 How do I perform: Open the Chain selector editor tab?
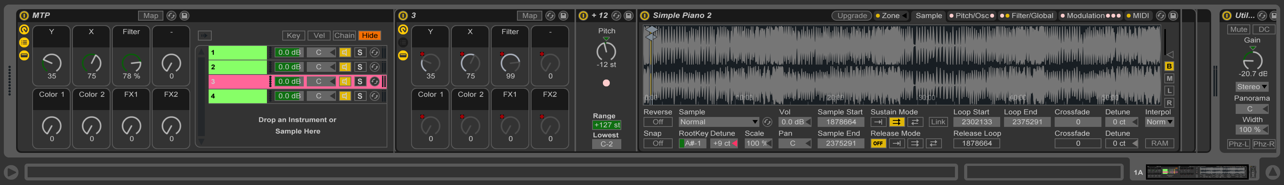click(344, 35)
